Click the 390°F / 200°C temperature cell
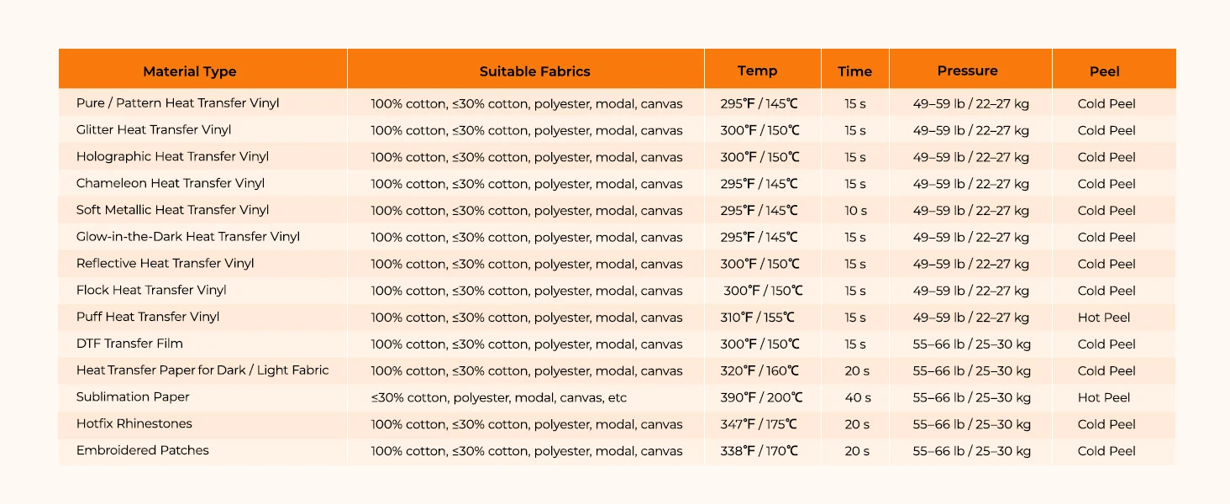 point(761,397)
